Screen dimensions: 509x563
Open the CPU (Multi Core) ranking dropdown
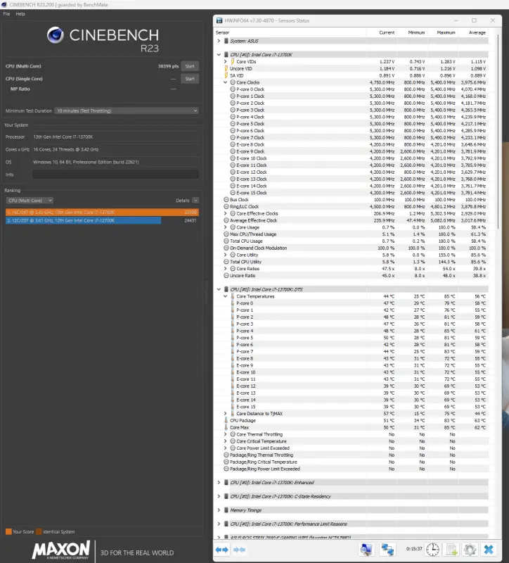pyautogui.click(x=30, y=201)
